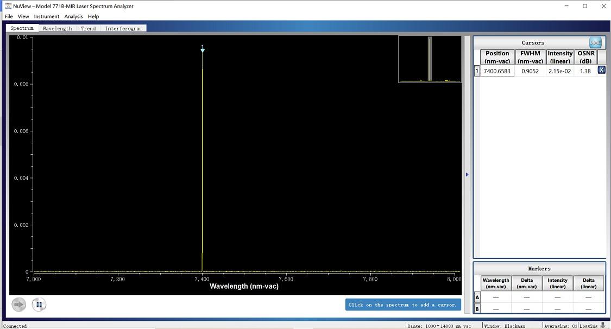This screenshot has width=611, height=329.
Task: Switch to the Wavelength tab
Action: click(57, 28)
